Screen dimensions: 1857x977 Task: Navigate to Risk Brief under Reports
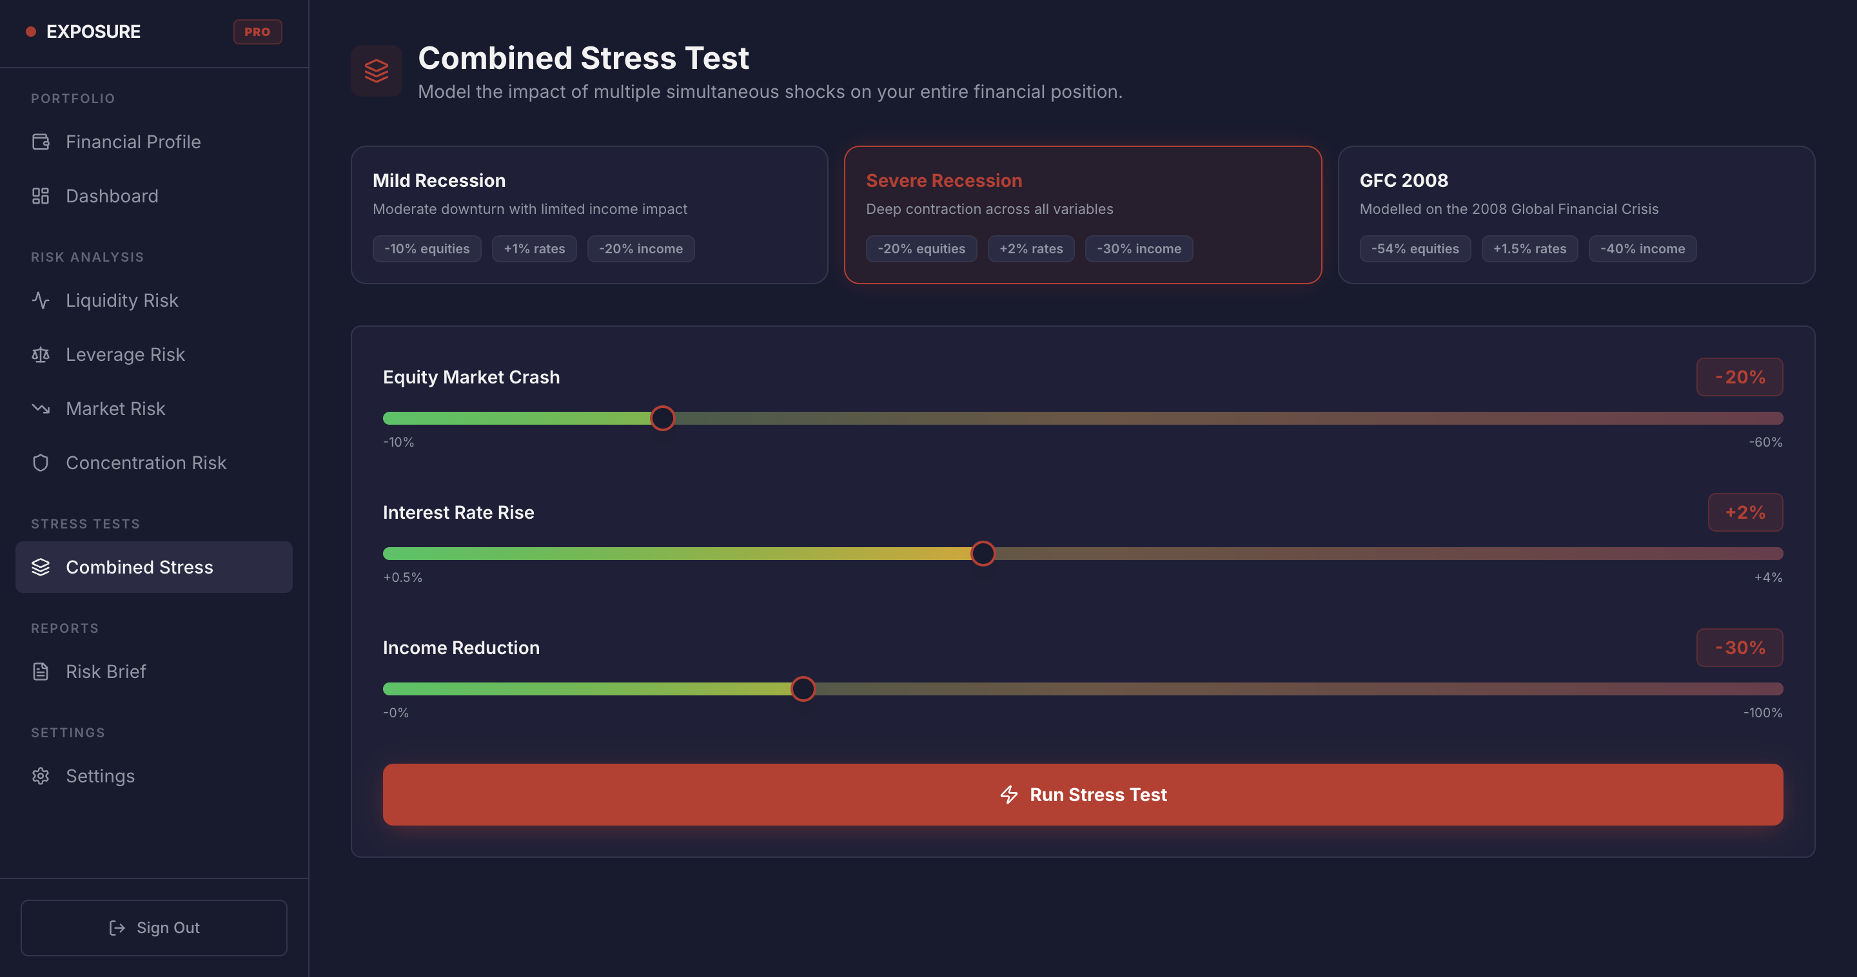pos(105,671)
